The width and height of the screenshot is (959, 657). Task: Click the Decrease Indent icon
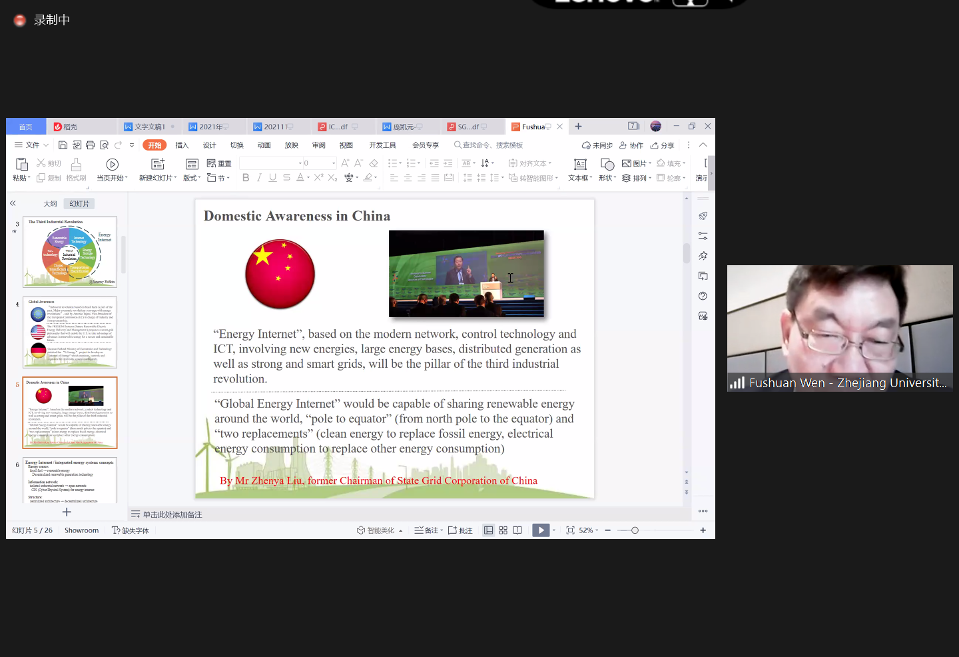tap(434, 163)
